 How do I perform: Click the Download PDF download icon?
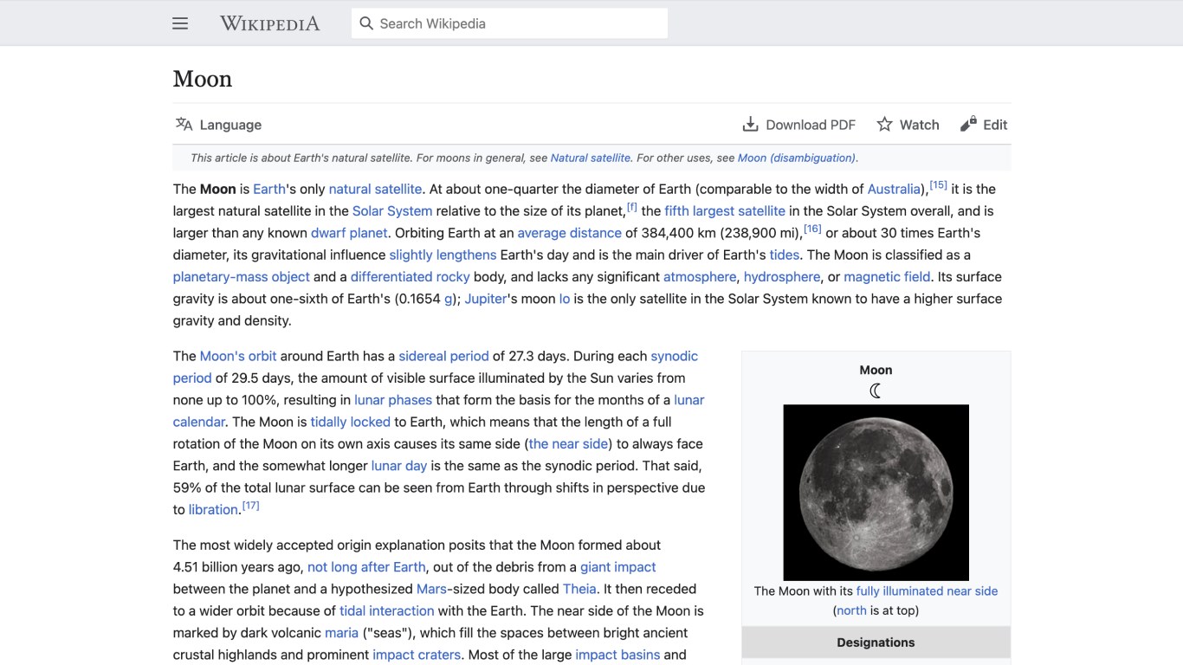point(748,124)
